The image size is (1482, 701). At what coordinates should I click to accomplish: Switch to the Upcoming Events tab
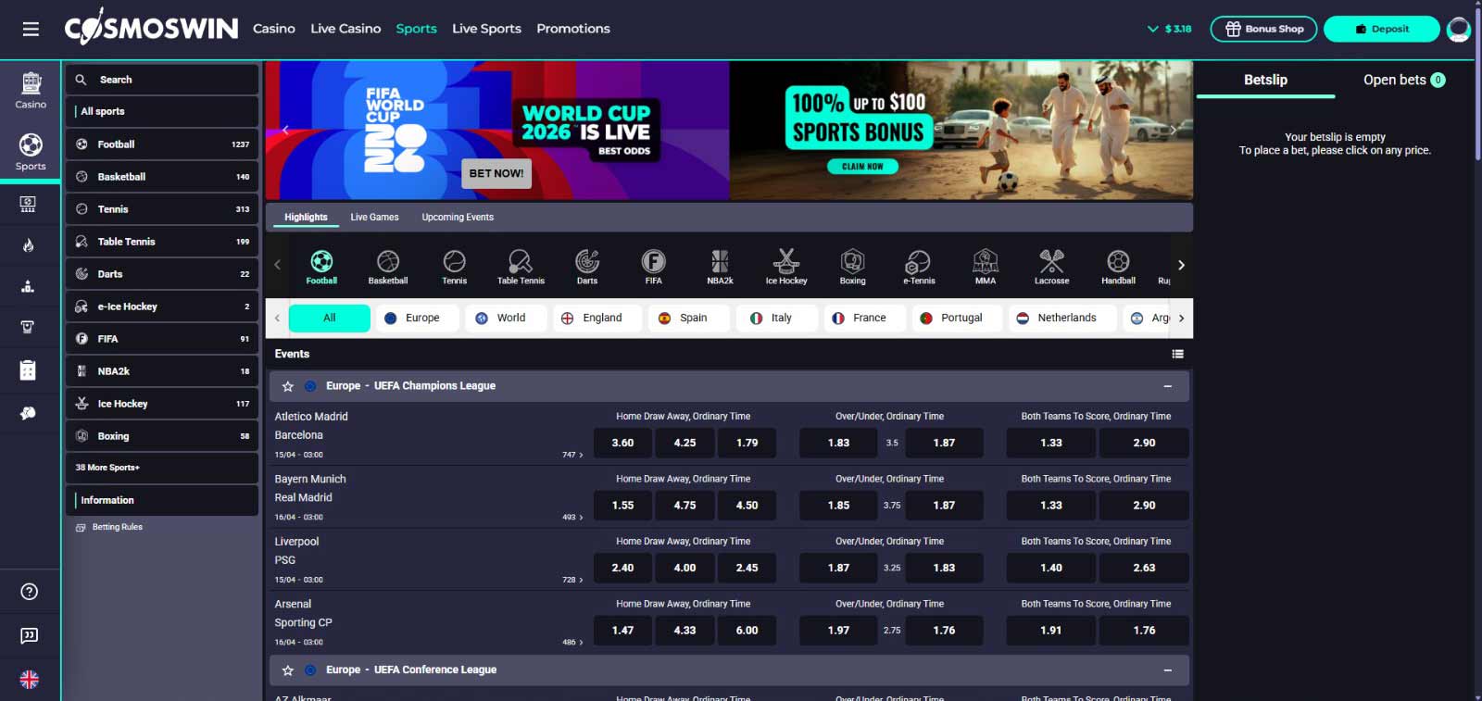click(x=458, y=218)
